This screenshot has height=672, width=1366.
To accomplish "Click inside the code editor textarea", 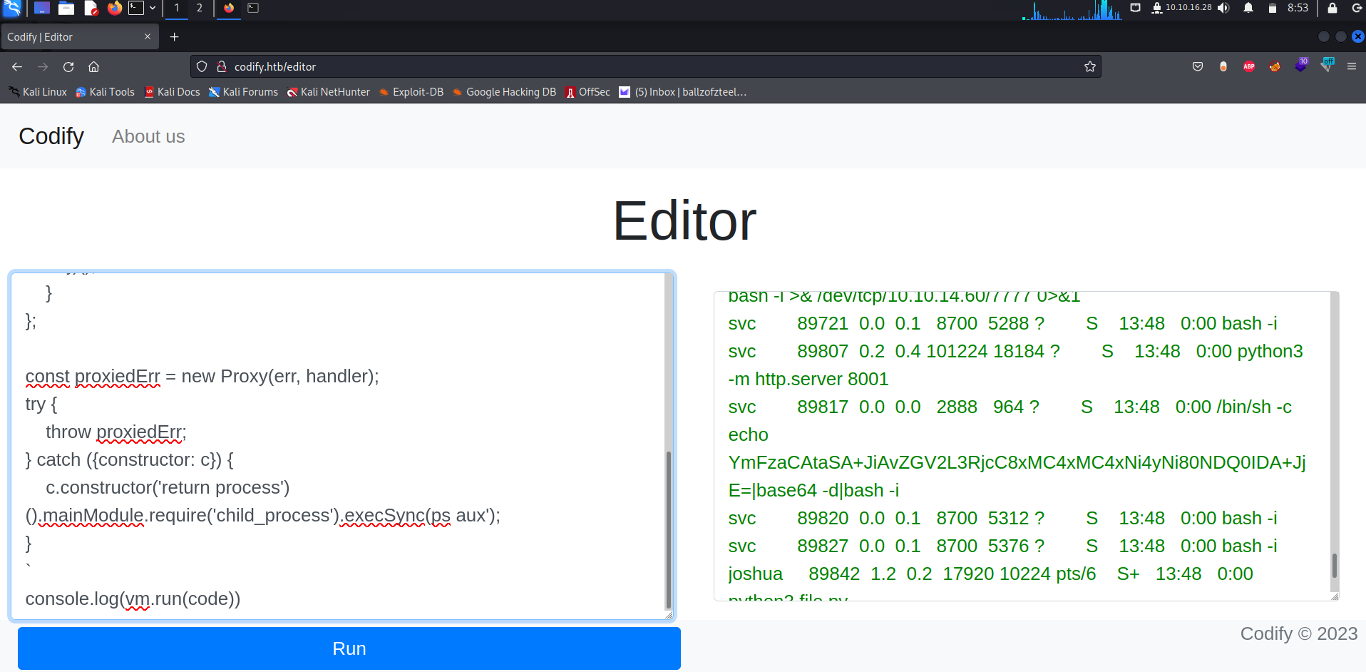I will 338,446.
